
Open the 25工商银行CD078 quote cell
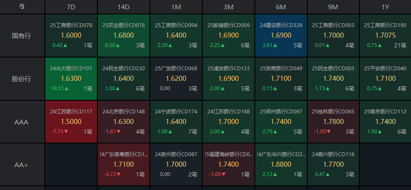71,36
